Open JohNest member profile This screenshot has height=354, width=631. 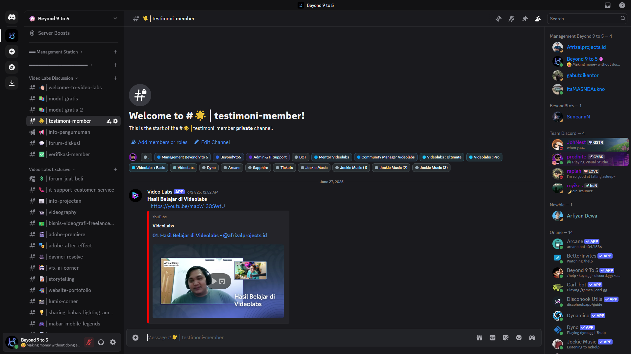point(589,145)
